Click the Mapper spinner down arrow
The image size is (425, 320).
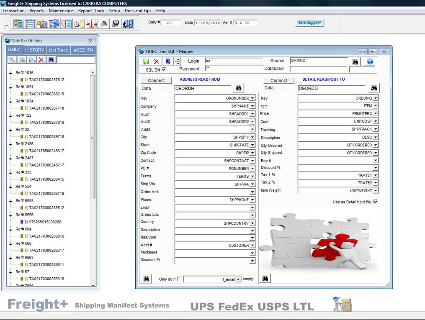[x=178, y=64]
